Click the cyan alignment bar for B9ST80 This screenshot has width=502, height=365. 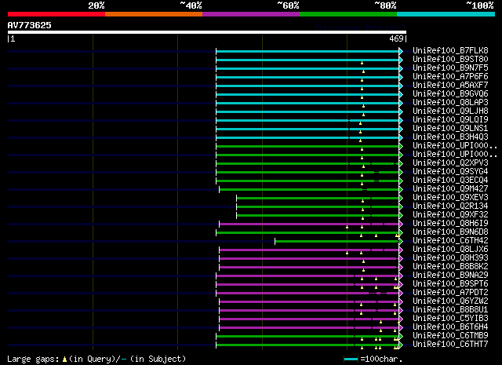pos(307,60)
